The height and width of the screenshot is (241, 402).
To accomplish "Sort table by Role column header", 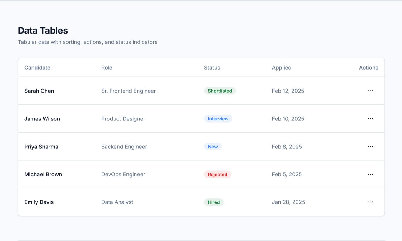I will 107,68.
